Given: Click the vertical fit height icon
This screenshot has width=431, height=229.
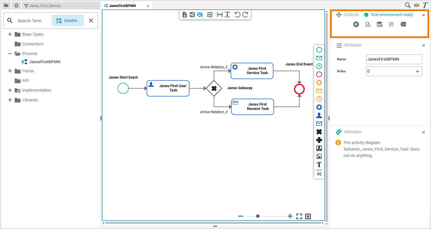Looking at the screenshot, I should (227, 15).
